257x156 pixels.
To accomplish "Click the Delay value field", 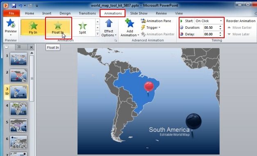I will pos(211,34).
